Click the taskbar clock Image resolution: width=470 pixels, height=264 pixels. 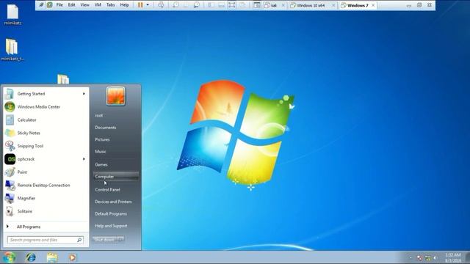[x=453, y=257]
